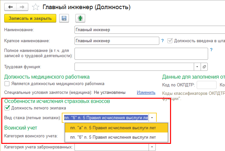Viewport: 225px width, 151px height.
Task: Click the save diskette icon
Action: 64,19
